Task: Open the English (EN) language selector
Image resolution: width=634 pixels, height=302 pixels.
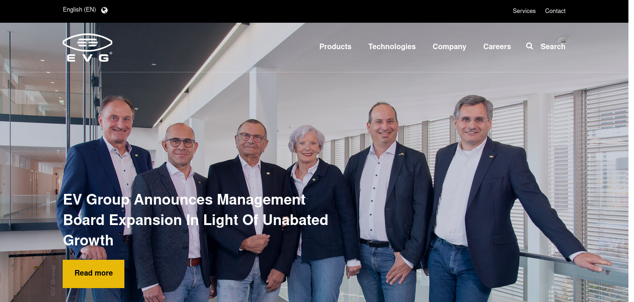Action: (x=79, y=10)
